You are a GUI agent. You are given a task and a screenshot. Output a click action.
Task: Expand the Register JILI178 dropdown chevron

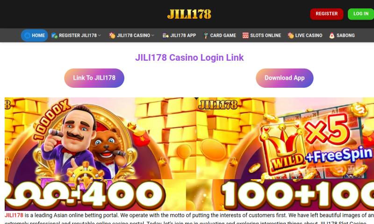(100, 35)
